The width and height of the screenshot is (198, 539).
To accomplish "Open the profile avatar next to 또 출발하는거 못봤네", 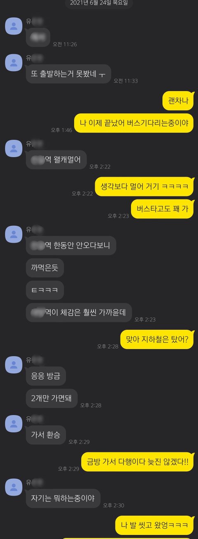I will 14,63.
